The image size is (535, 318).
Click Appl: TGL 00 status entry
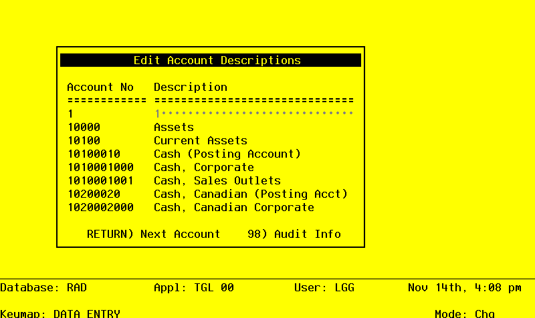pyautogui.click(x=194, y=287)
